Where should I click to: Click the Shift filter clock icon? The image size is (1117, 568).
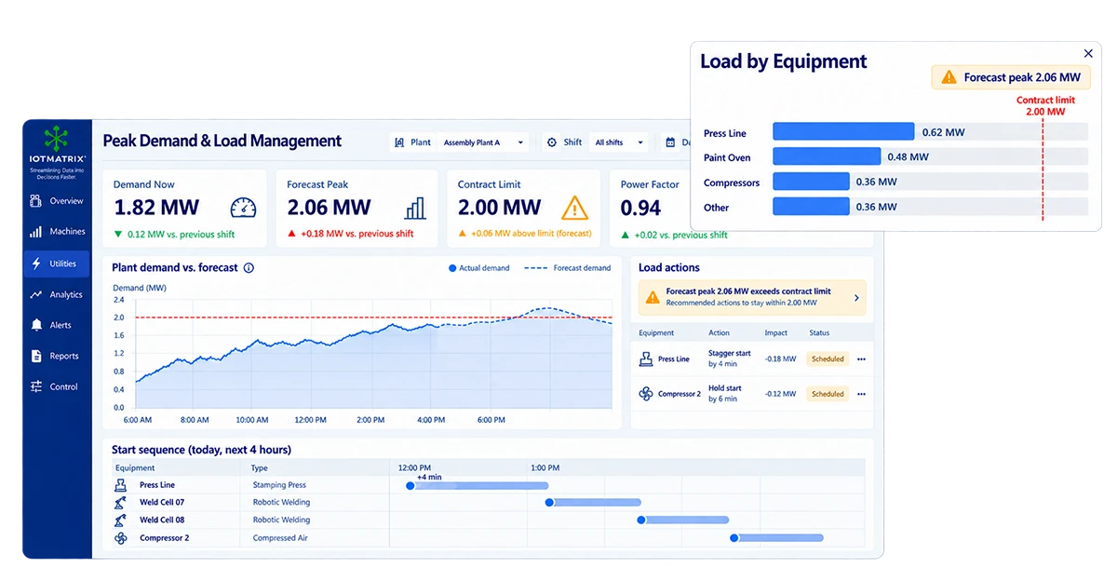point(552,142)
